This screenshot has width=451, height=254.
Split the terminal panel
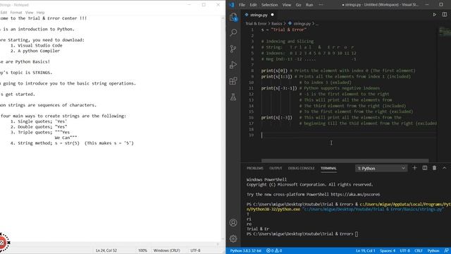pos(424,168)
